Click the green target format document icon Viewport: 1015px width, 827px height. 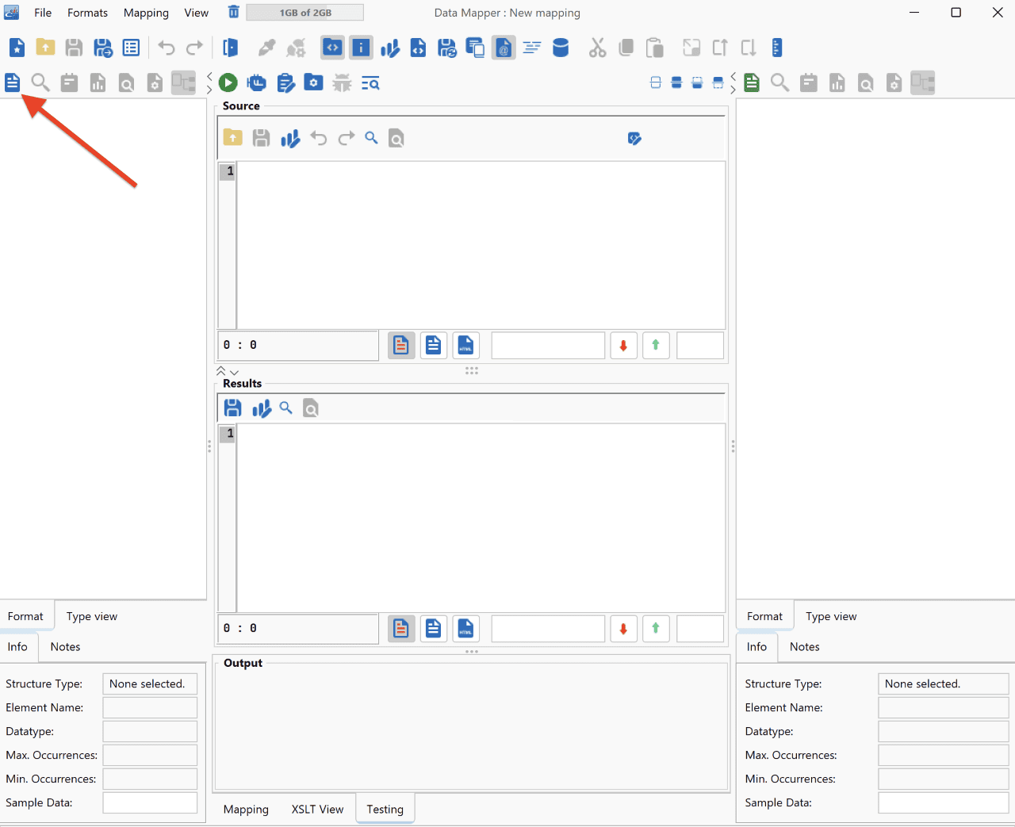pos(752,82)
